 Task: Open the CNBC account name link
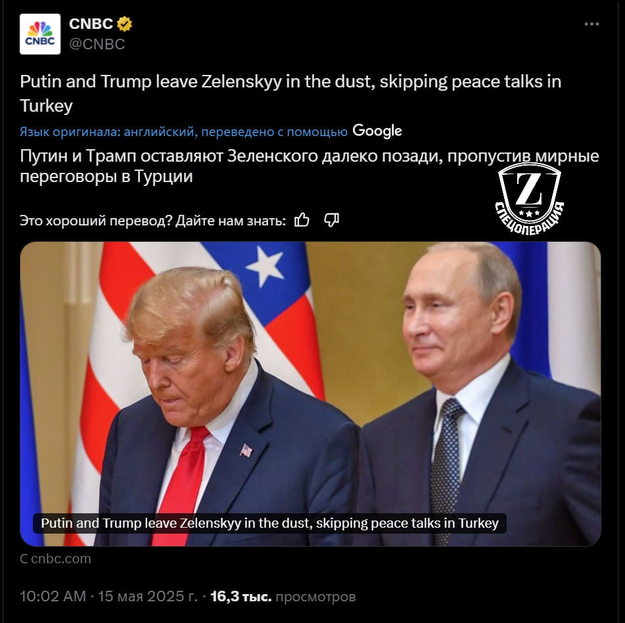point(91,24)
